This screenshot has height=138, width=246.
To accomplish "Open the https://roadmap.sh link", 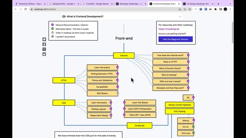I will click(169, 29).
